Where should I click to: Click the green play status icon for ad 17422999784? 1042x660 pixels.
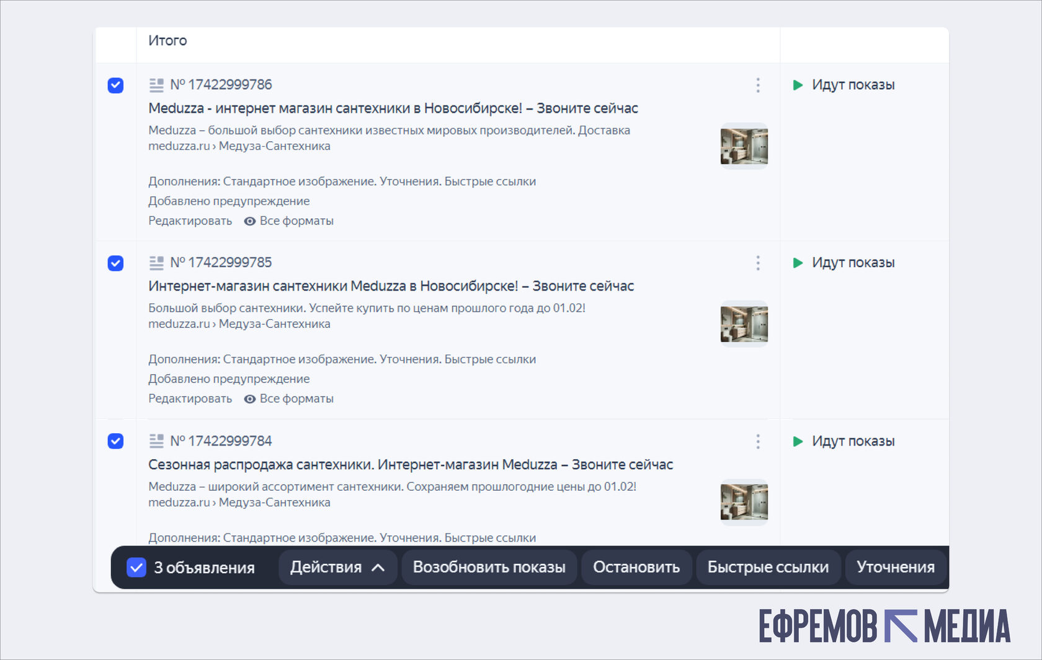click(x=798, y=441)
